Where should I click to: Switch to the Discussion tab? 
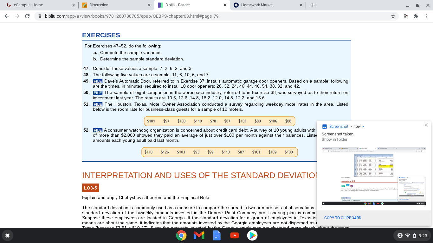coord(116,5)
